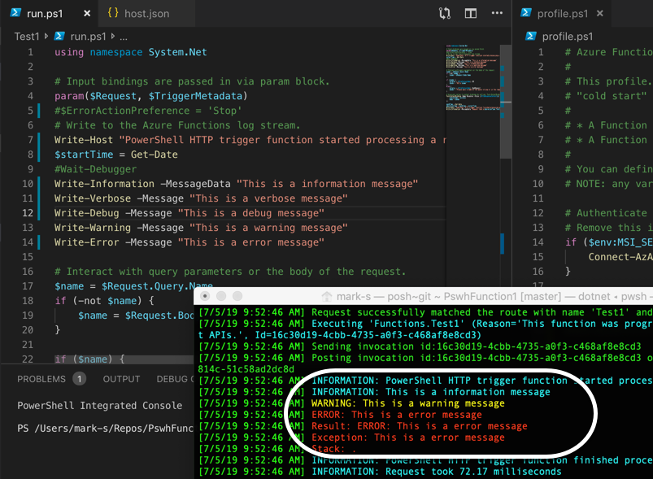Viewport: 653px width, 479px height.
Task: Click 'Sending invocation id' terminal line
Action: 476,346
